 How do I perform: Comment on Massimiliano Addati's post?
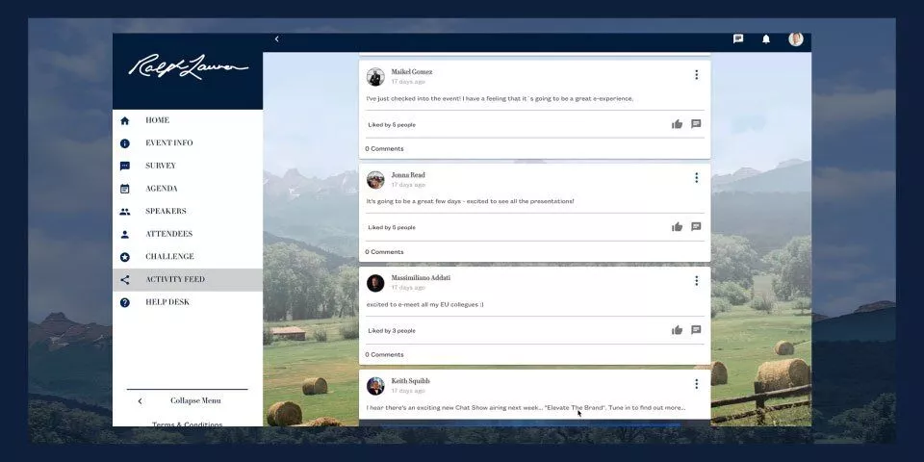coord(696,329)
